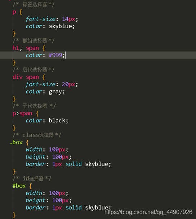Click the comment '/* 子代选择器 */'
This screenshot has height=219, width=196.
[34, 106]
